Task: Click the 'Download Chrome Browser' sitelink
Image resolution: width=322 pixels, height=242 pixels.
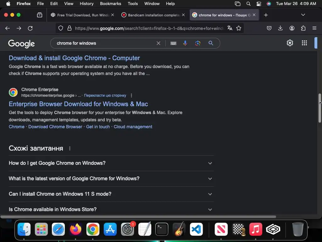Action: pos(55,127)
